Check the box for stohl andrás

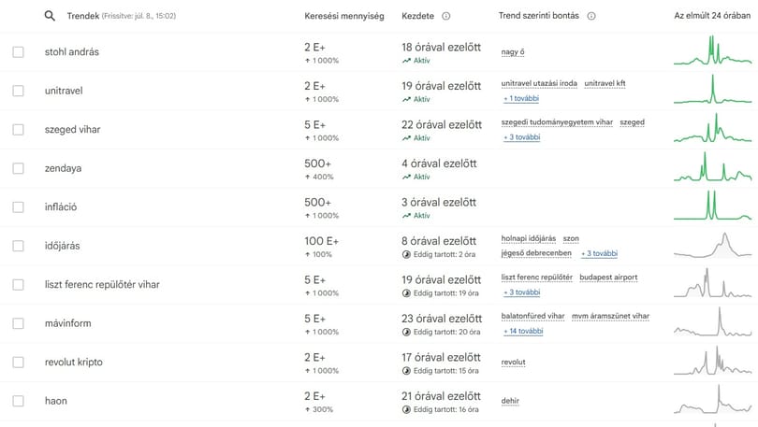click(x=19, y=52)
